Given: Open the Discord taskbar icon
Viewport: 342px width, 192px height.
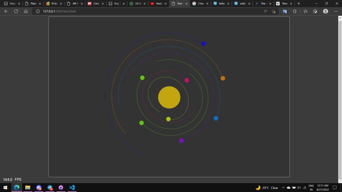Looking at the screenshot, I should pos(39,187).
